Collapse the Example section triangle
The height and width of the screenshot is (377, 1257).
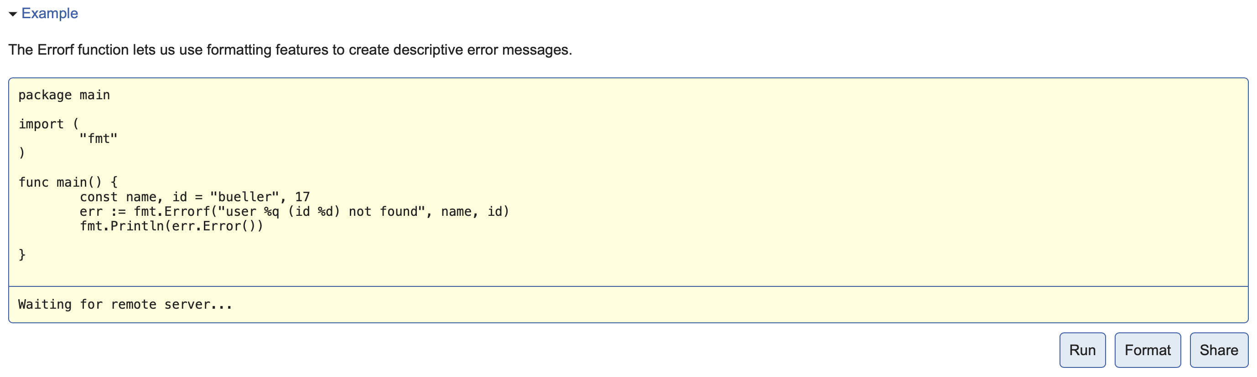point(13,14)
